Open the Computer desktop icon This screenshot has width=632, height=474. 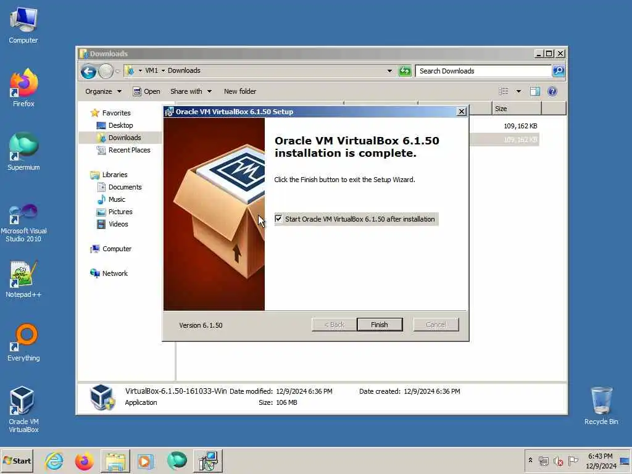(x=23, y=25)
